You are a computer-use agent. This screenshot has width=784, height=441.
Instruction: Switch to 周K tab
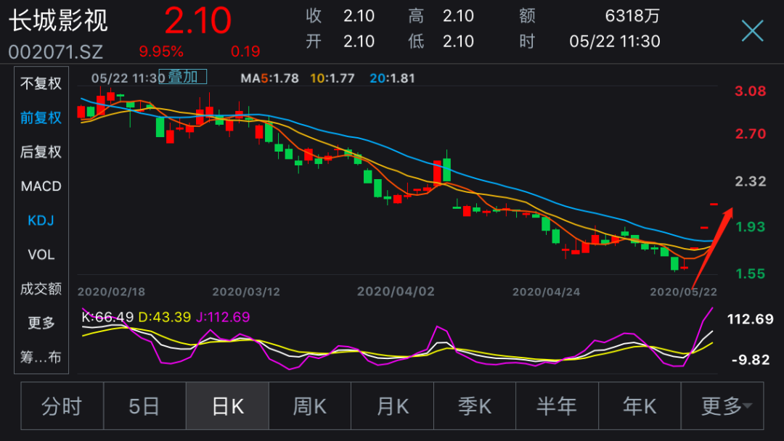tap(310, 406)
